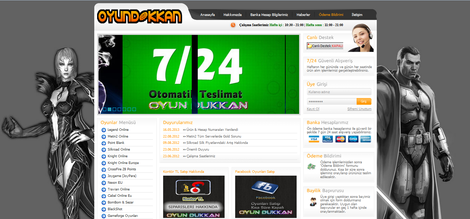Click the password input field
This screenshot has width=470, height=219.
tap(332, 102)
